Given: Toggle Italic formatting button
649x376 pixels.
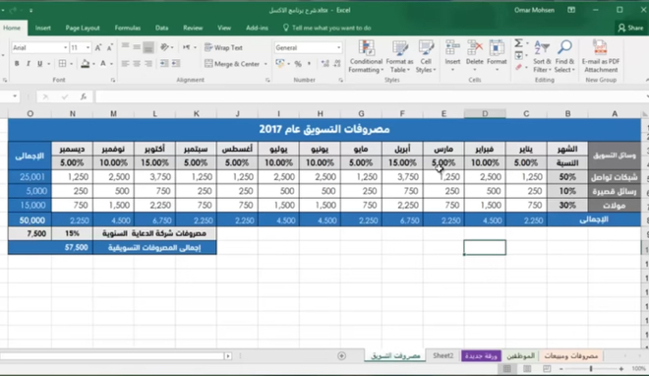Looking at the screenshot, I should (29, 64).
